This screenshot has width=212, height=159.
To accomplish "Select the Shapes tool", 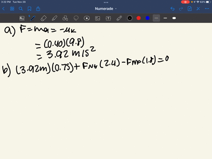I will pyautogui.click(x=65, y=18).
